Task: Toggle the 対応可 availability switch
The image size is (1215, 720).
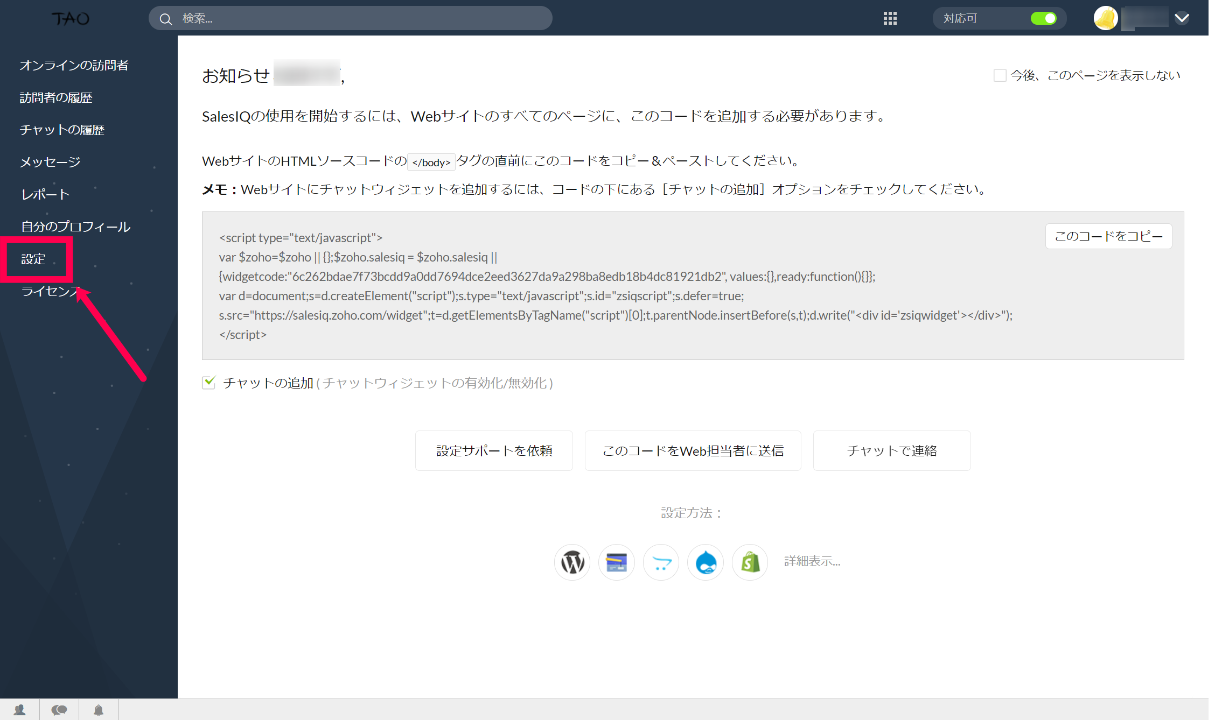Action: [x=1043, y=18]
